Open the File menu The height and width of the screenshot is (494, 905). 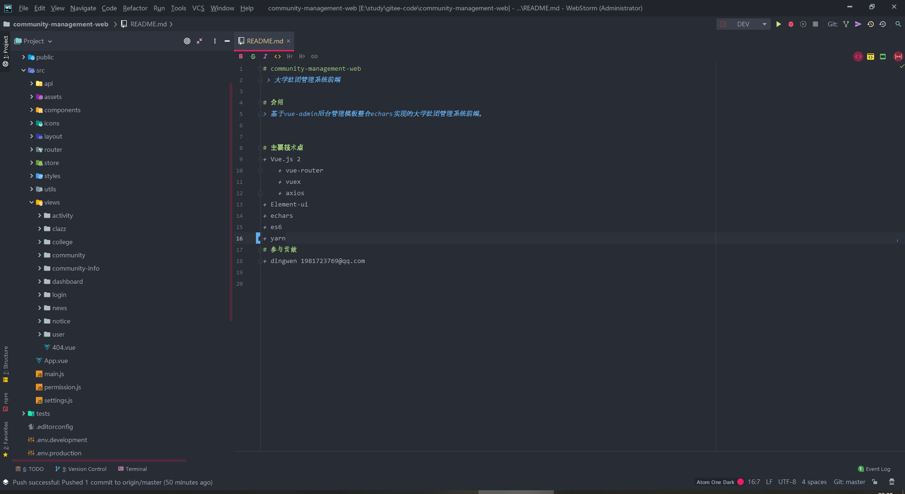pyautogui.click(x=24, y=8)
